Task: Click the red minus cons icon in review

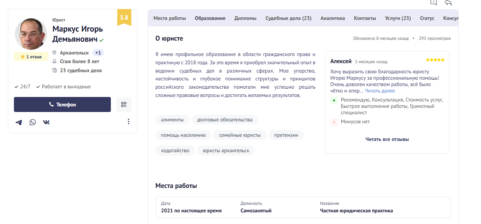Action: [334, 122]
